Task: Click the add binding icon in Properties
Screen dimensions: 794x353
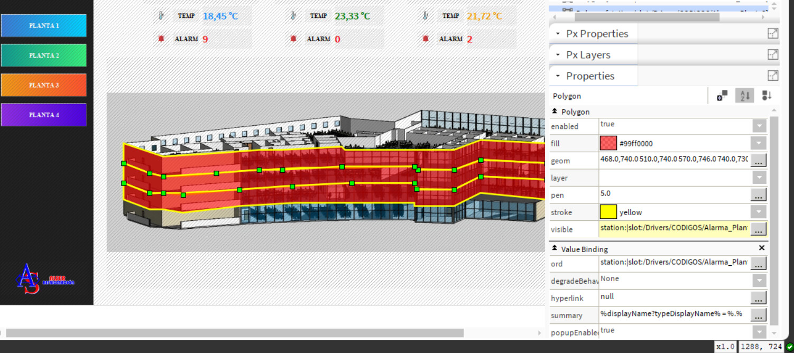Action: (722, 96)
